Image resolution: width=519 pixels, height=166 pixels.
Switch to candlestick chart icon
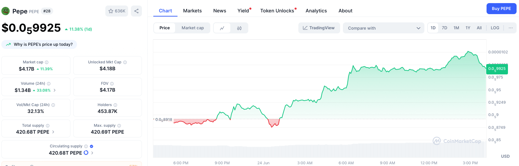click(239, 28)
